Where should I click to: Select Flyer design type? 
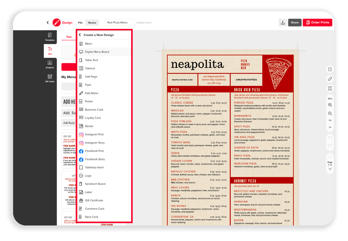point(104,85)
